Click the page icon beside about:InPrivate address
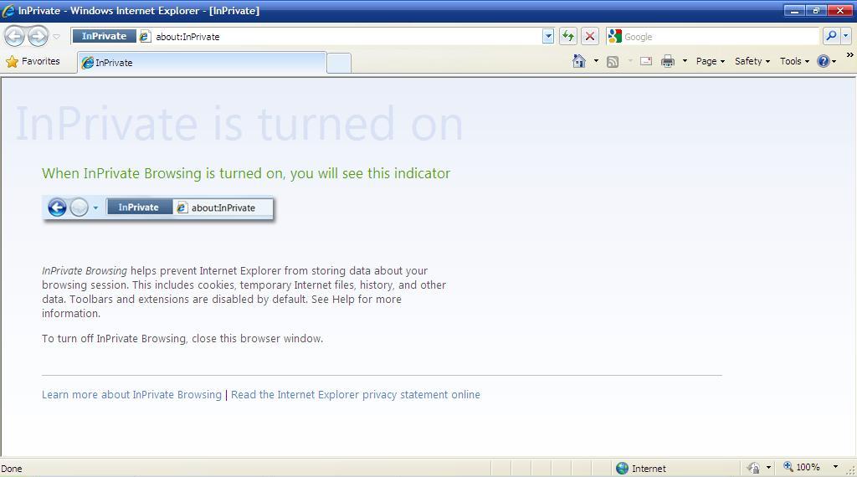Viewport: 857px width, 477px height. [145, 37]
